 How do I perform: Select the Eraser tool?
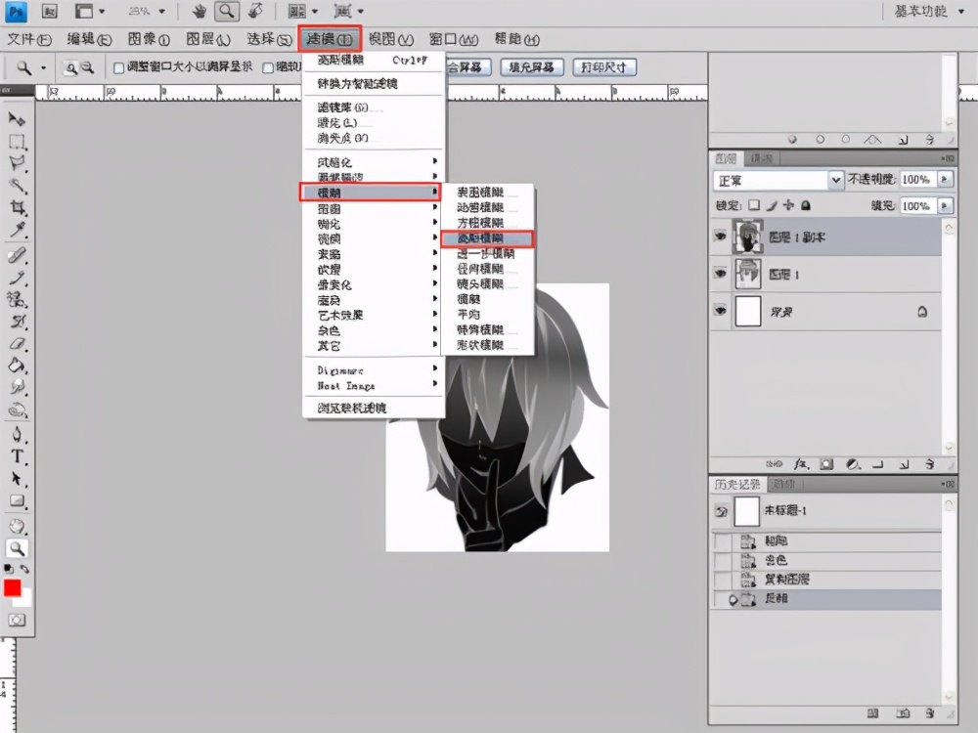(17, 344)
